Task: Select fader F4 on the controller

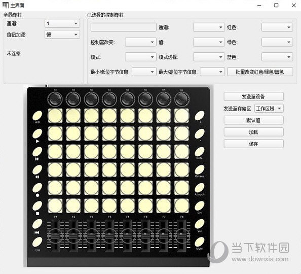Action: [x=109, y=235]
